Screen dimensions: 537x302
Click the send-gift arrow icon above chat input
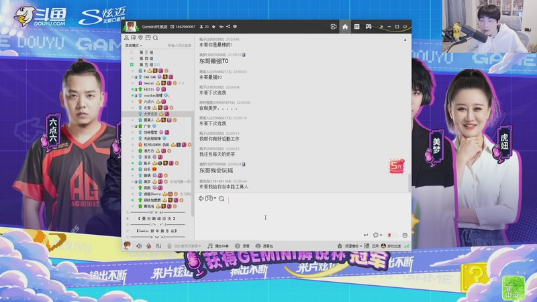pos(201,198)
